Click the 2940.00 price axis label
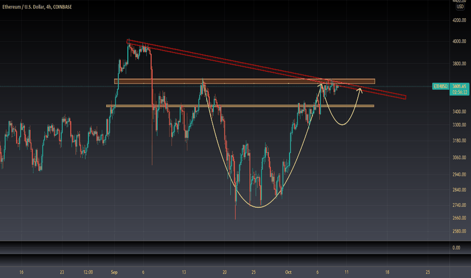 click(x=459, y=174)
